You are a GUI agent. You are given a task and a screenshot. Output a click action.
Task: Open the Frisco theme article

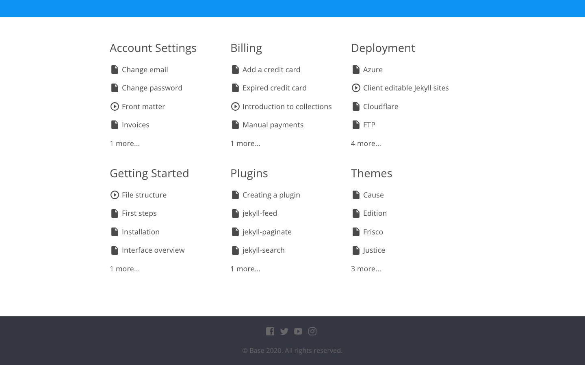pyautogui.click(x=373, y=232)
